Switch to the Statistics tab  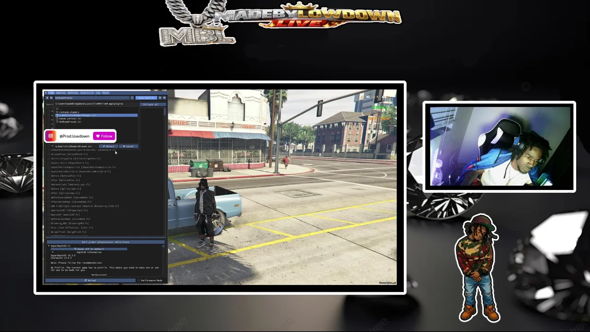(x=87, y=93)
